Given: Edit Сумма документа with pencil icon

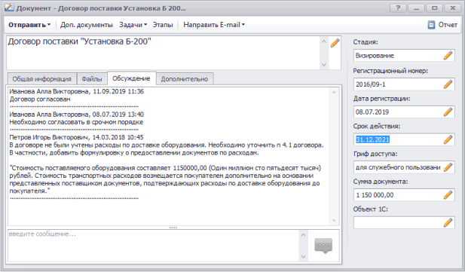Looking at the screenshot, I should point(448,195).
